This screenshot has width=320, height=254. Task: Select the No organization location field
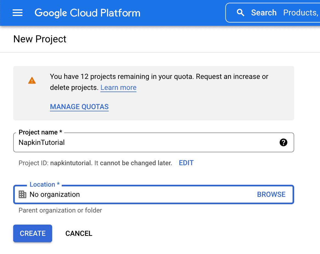tap(137, 194)
